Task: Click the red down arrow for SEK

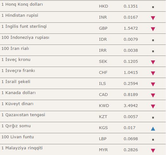Action: pyautogui.click(x=153, y=62)
